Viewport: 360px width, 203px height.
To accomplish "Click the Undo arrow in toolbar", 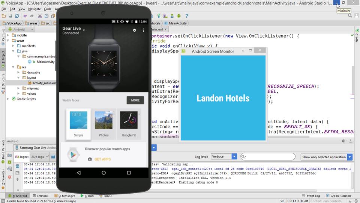I will coord(25,16).
